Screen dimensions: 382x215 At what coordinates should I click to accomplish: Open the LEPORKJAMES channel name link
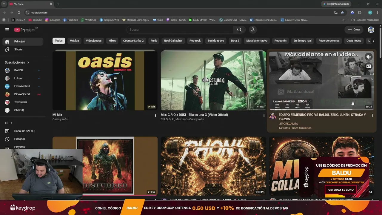pyautogui.click(x=288, y=124)
